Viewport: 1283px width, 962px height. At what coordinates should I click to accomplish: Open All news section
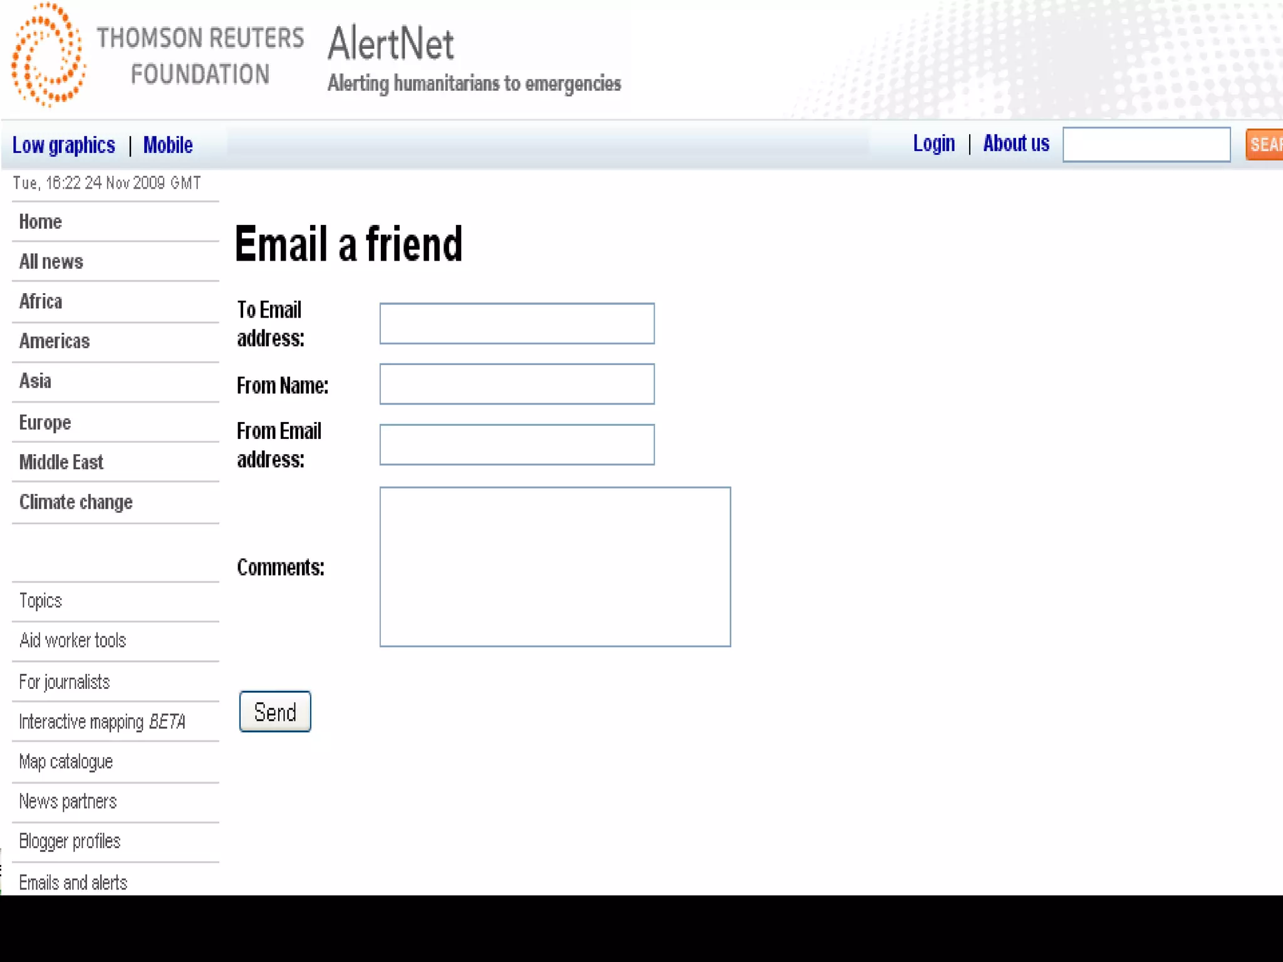coord(51,262)
